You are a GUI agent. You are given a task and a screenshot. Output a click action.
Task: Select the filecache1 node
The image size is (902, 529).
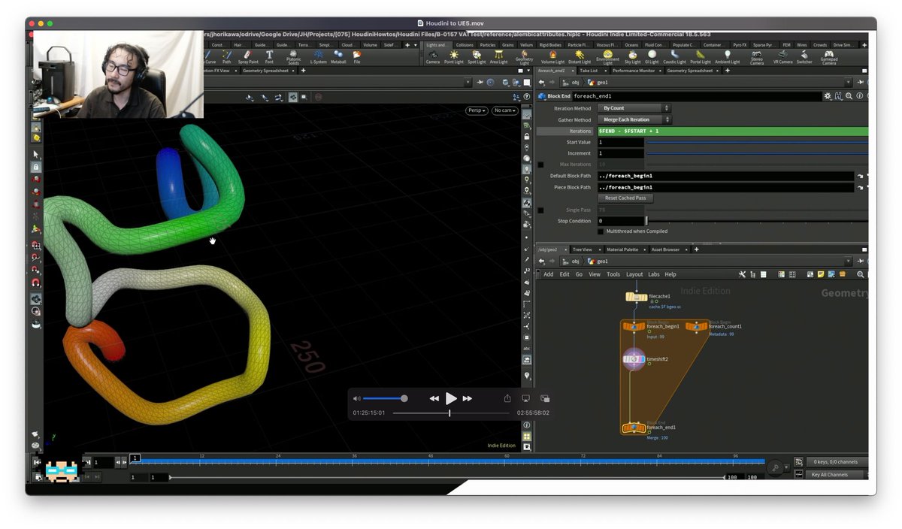click(637, 297)
